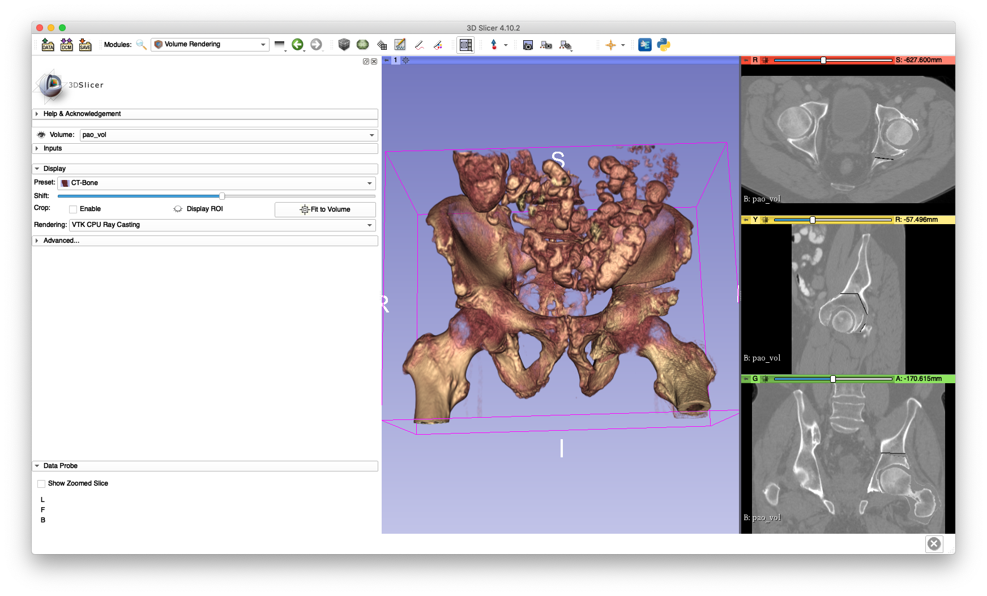Image resolution: width=987 pixels, height=596 pixels.
Task: Open the Preset CT-Bone dropdown
Action: [216, 183]
